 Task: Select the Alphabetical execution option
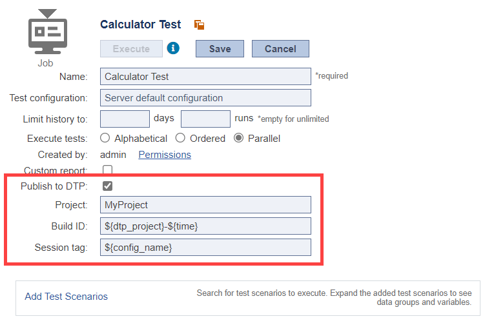pyautogui.click(x=105, y=138)
